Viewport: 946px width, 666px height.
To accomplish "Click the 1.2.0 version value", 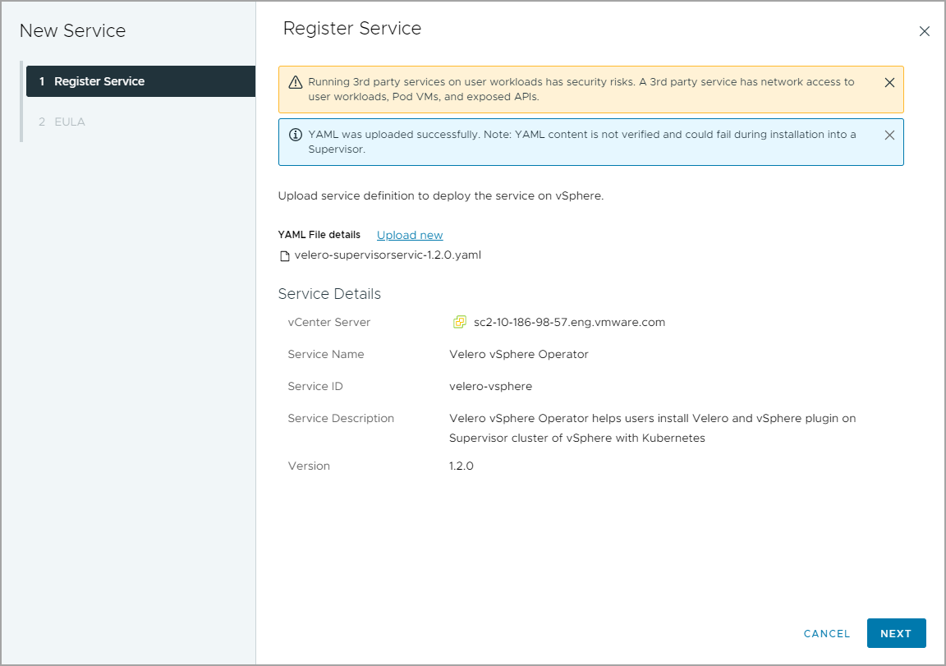I will pos(461,466).
